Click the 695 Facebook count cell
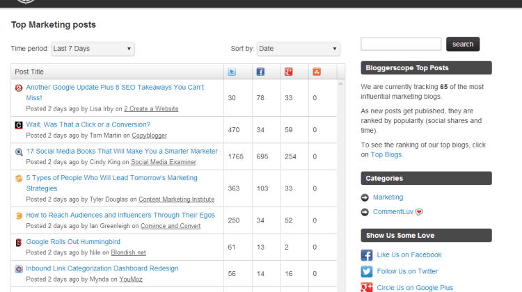 [x=266, y=156]
